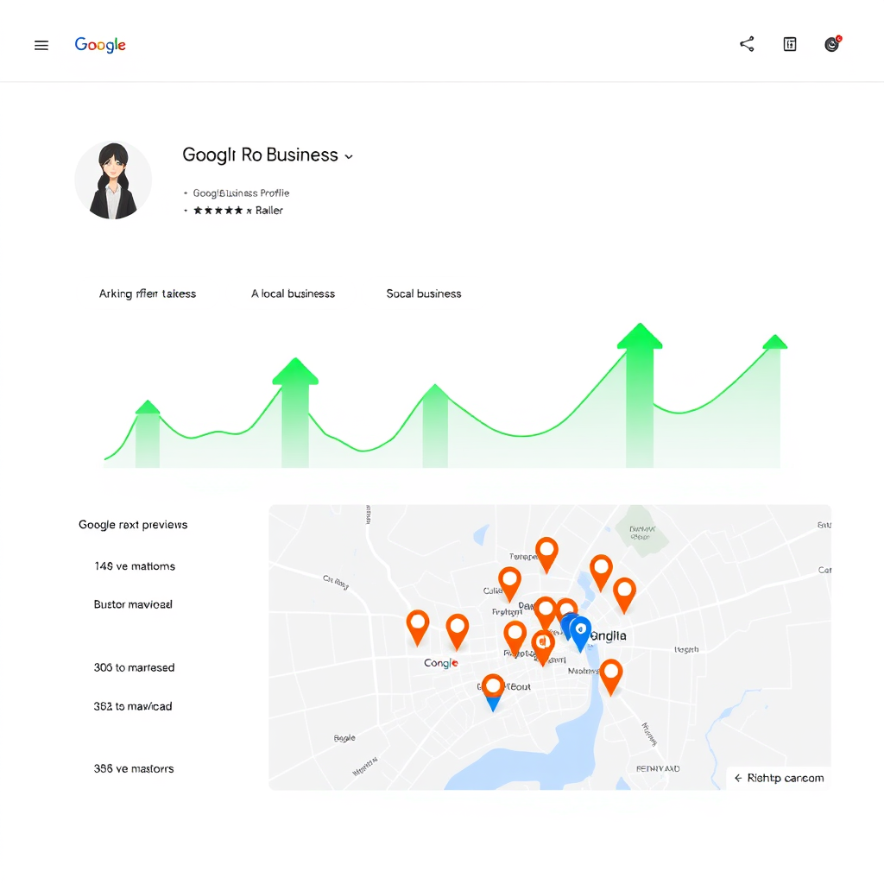Click the 'Righttp carcom' button on the map

pyautogui.click(x=778, y=778)
